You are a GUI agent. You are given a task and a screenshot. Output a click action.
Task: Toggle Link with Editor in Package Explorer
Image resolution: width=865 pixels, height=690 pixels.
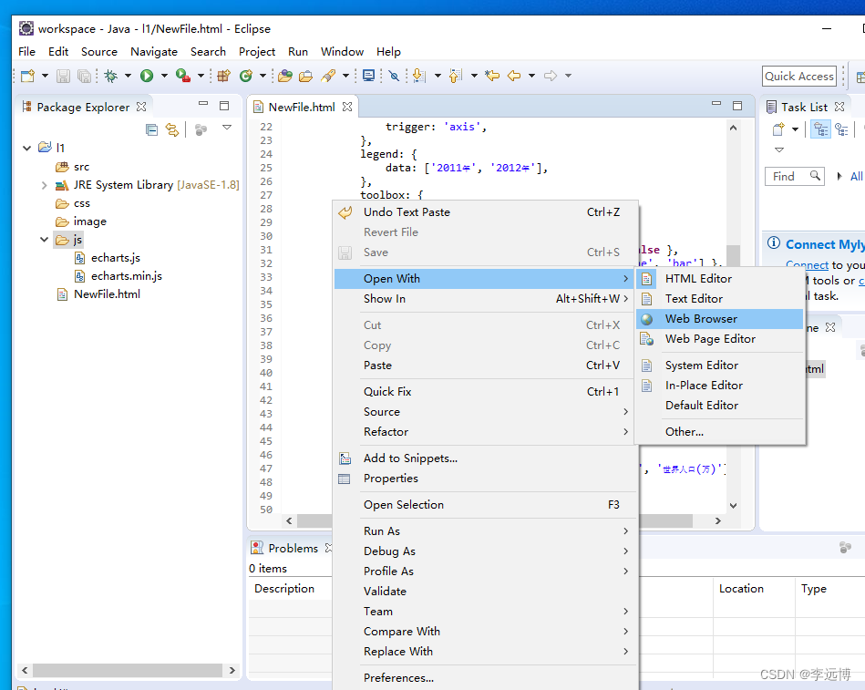coord(172,129)
